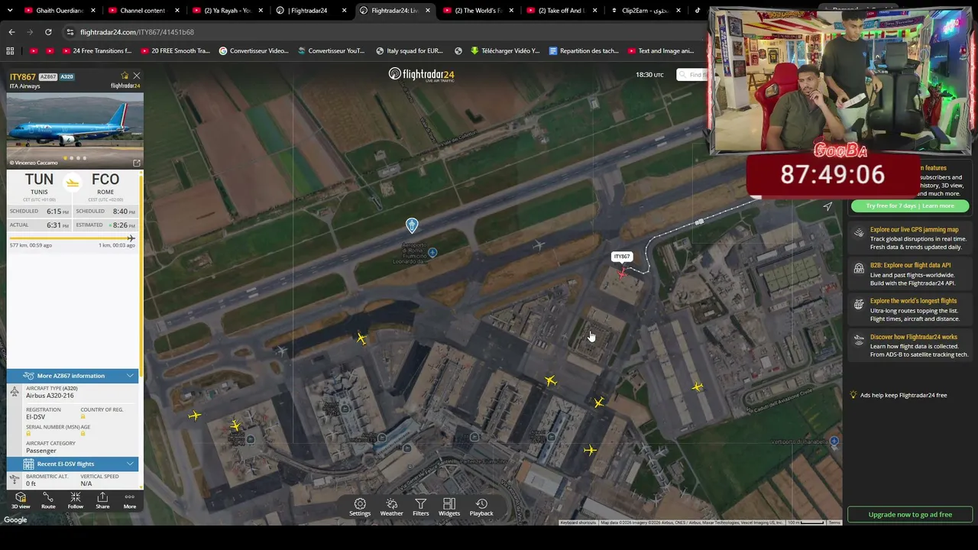Click the TUN departure airport code
The width and height of the screenshot is (978, 550).
point(39,180)
